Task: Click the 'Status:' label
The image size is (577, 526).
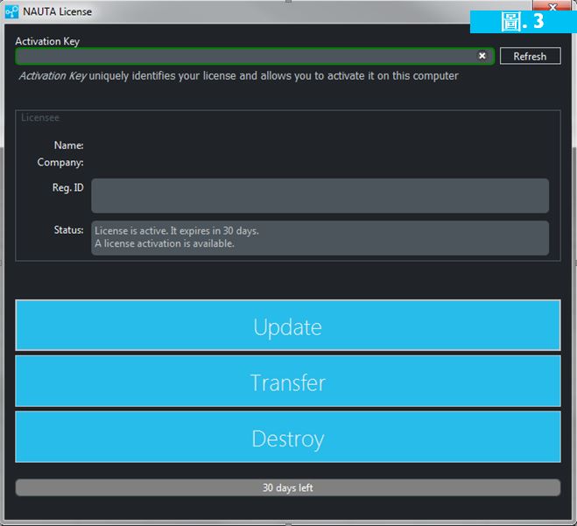Action: (x=68, y=229)
